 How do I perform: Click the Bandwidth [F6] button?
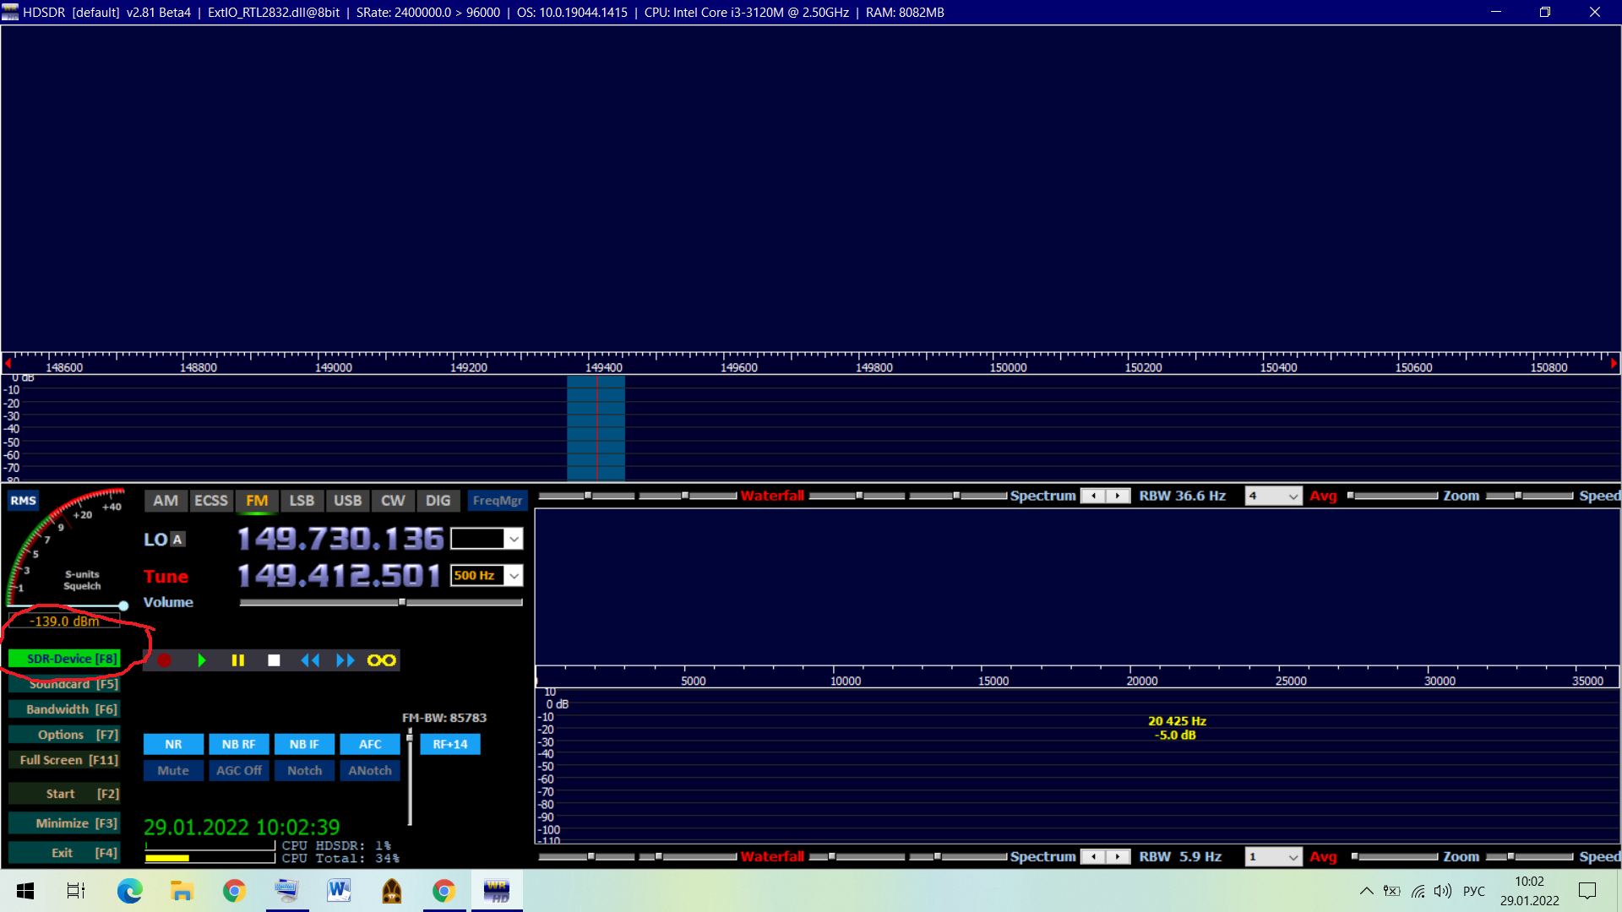64,709
